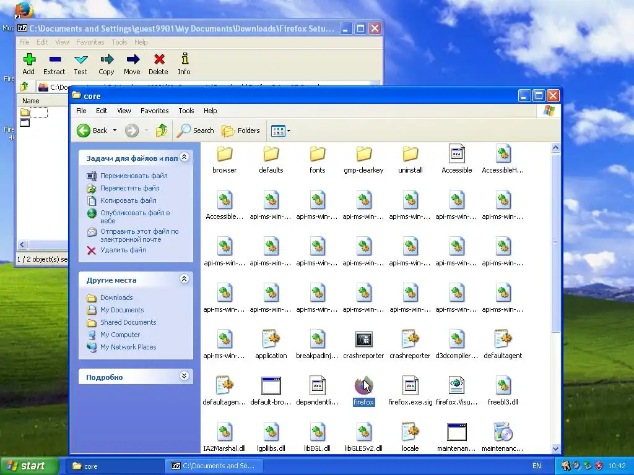This screenshot has height=475, width=634.
Task: Open the Help menu in core window
Action: coord(210,111)
